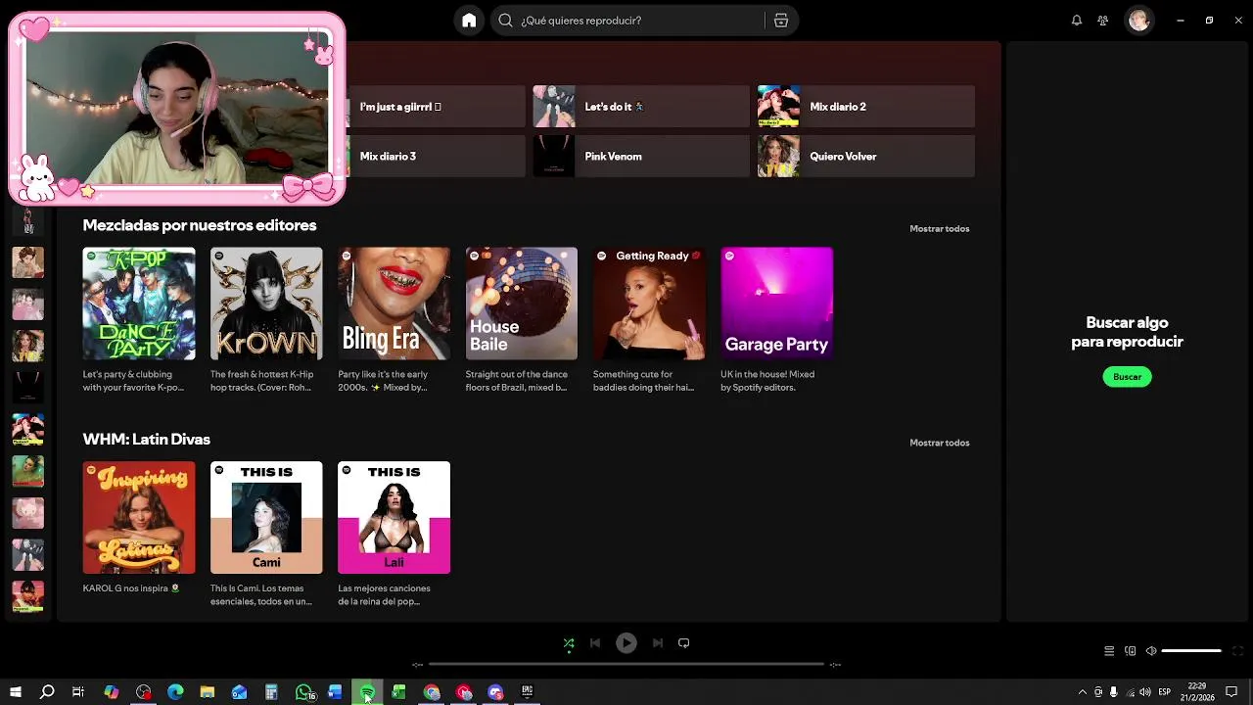Click 'KAROL G nos inspira' description text
Screen dimensions: 1253x705
tap(131, 588)
